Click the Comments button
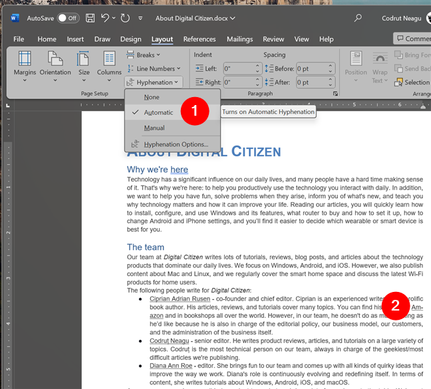 pos(412,39)
